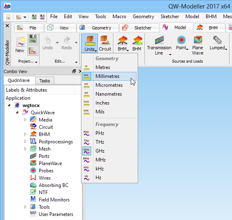Select Absorbing BC item in tree
Screen dimensions: 232x220
point(53,185)
